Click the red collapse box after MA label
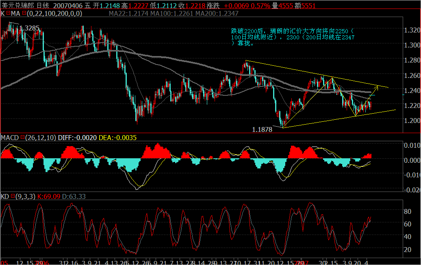421x265 pixels. click(24, 13)
